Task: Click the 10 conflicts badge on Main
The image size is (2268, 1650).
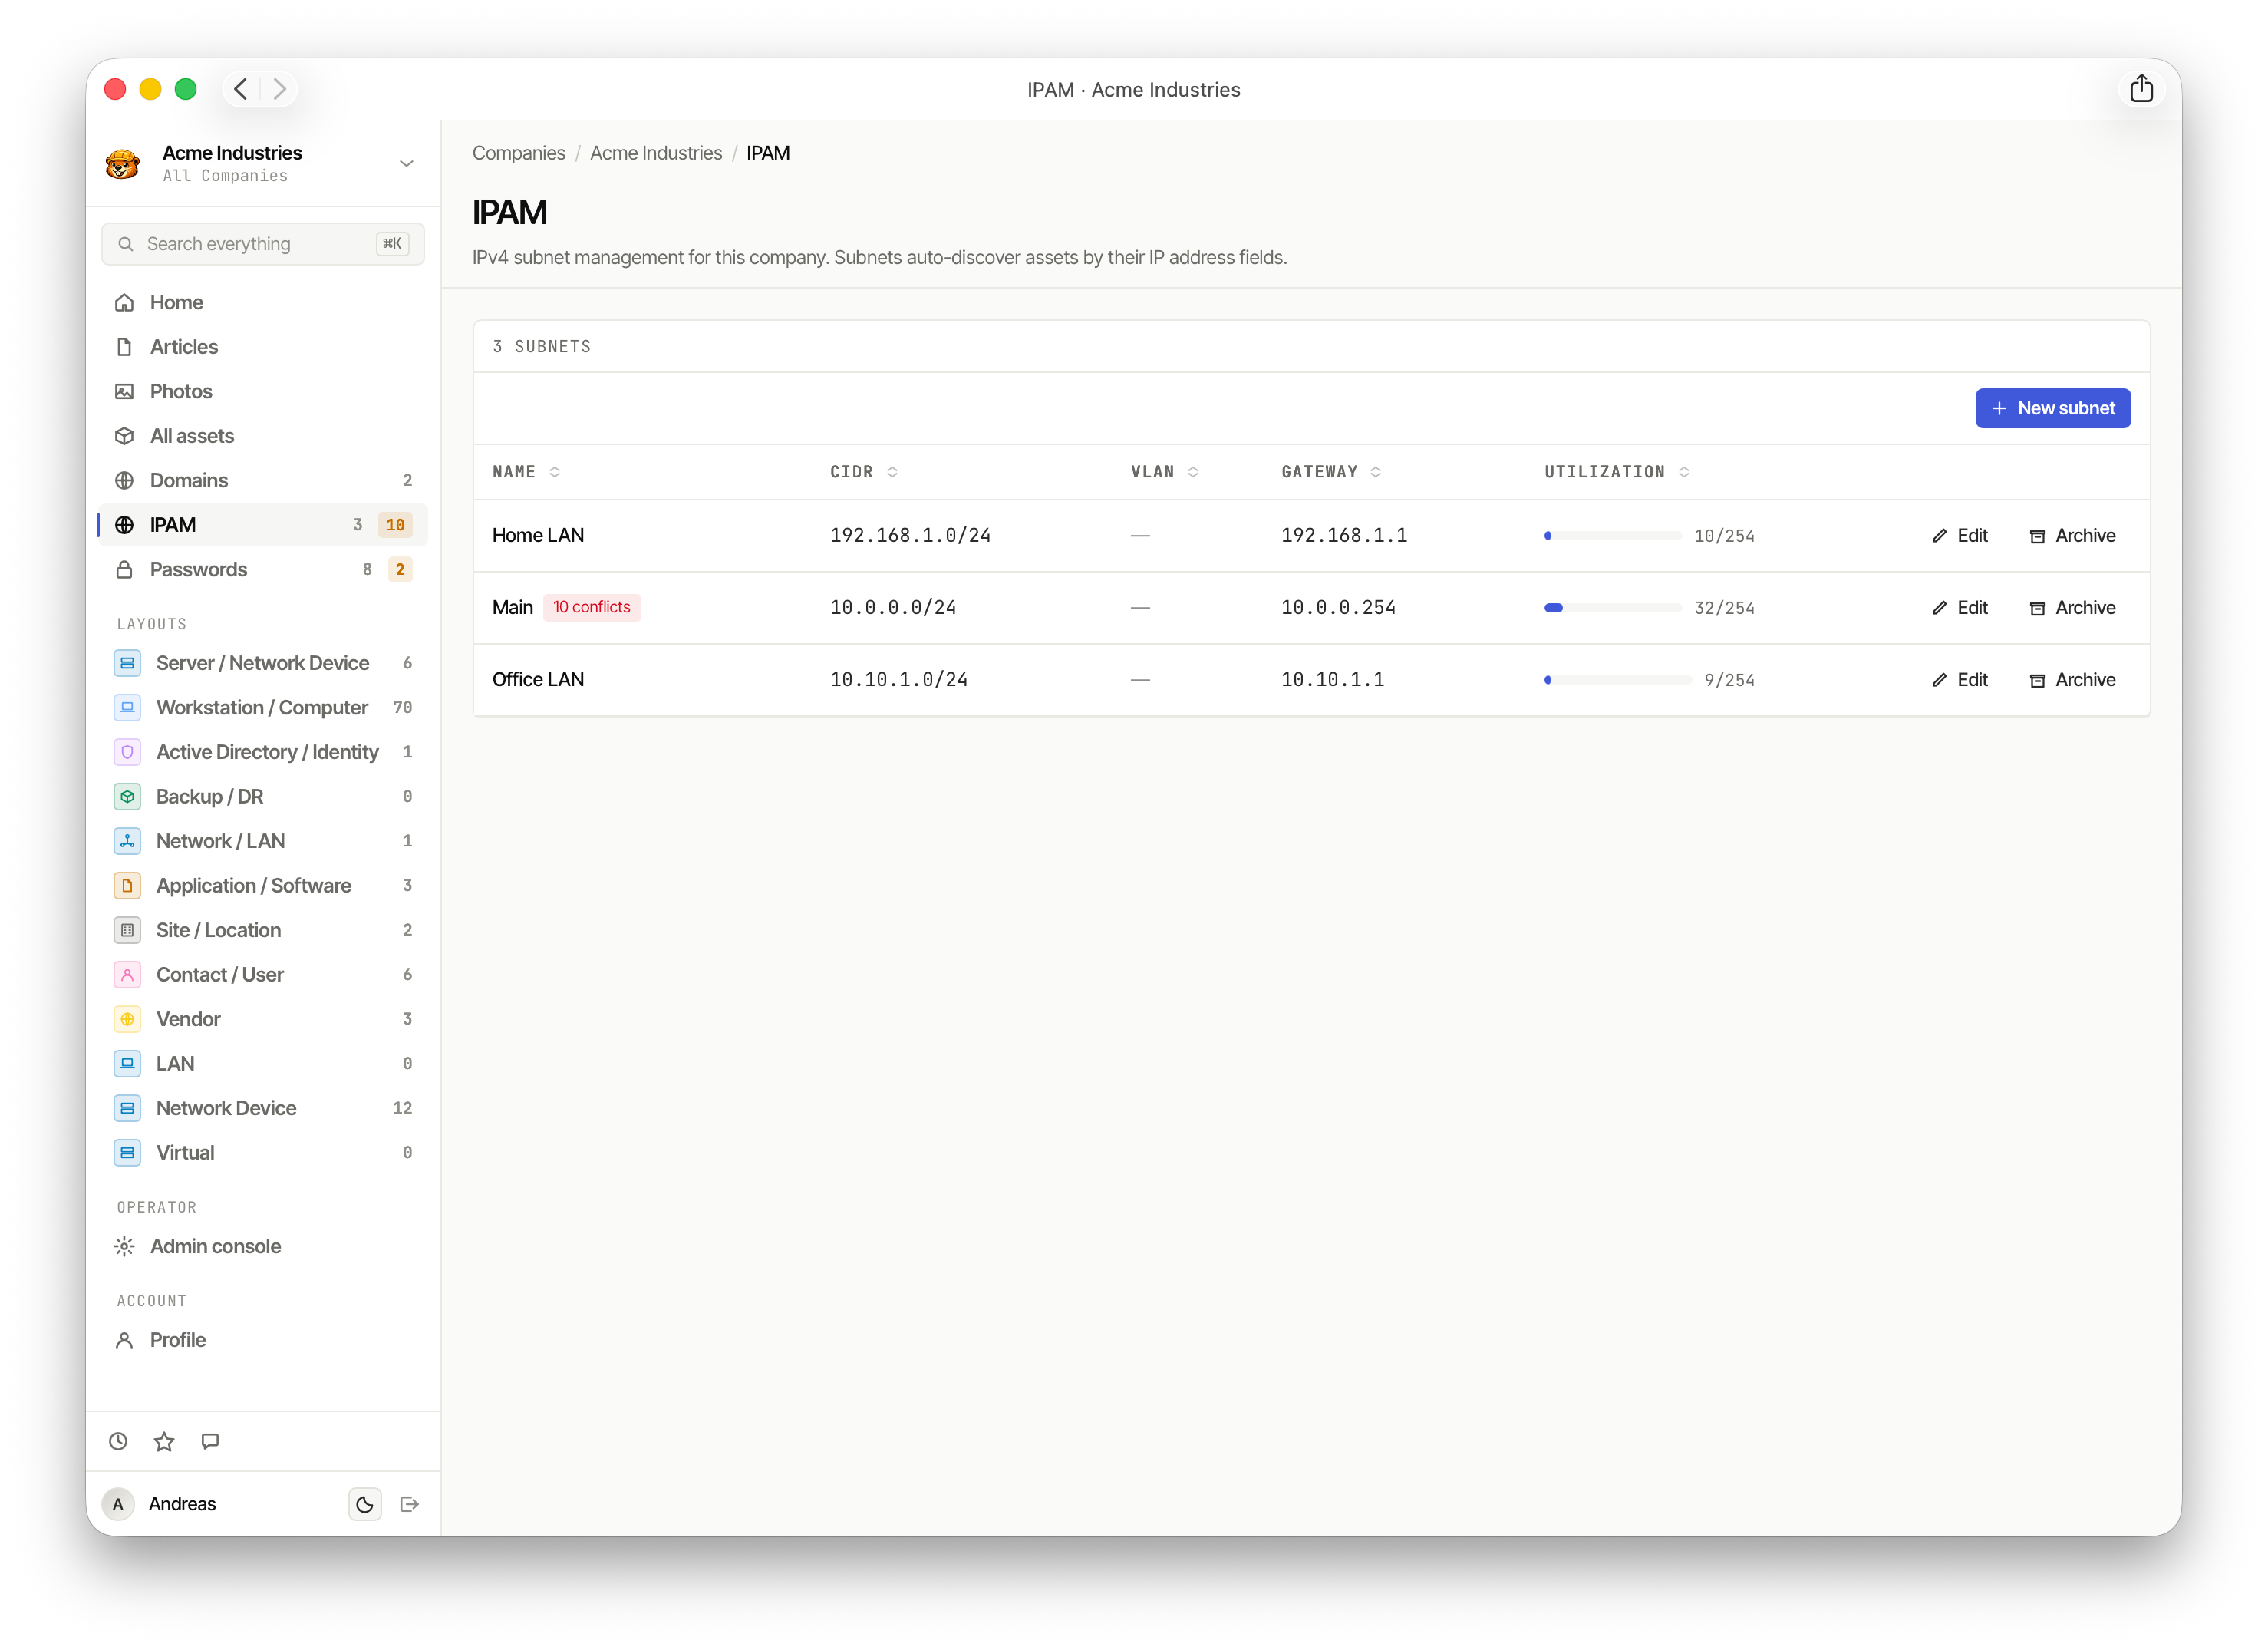Action: point(592,607)
